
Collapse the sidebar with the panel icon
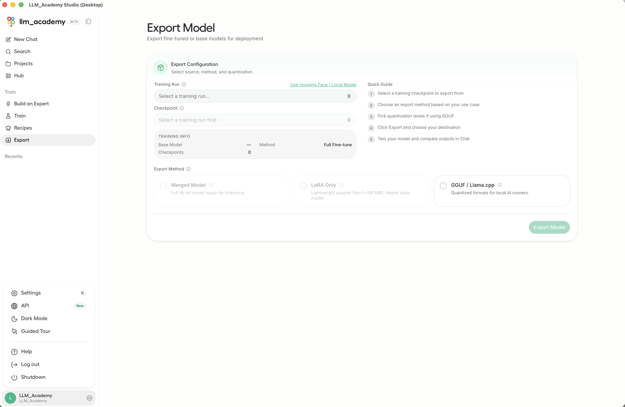click(88, 21)
